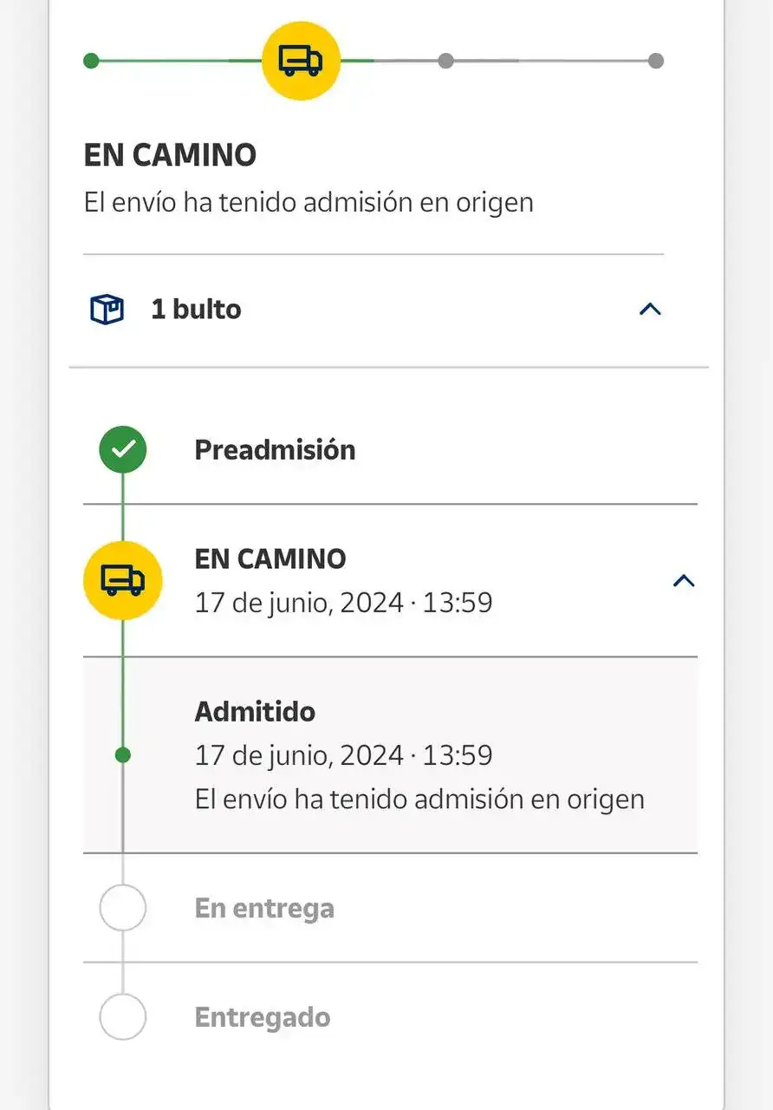773x1110 pixels.
Task: Click the small green dot beside Admitido
Action: (122, 755)
